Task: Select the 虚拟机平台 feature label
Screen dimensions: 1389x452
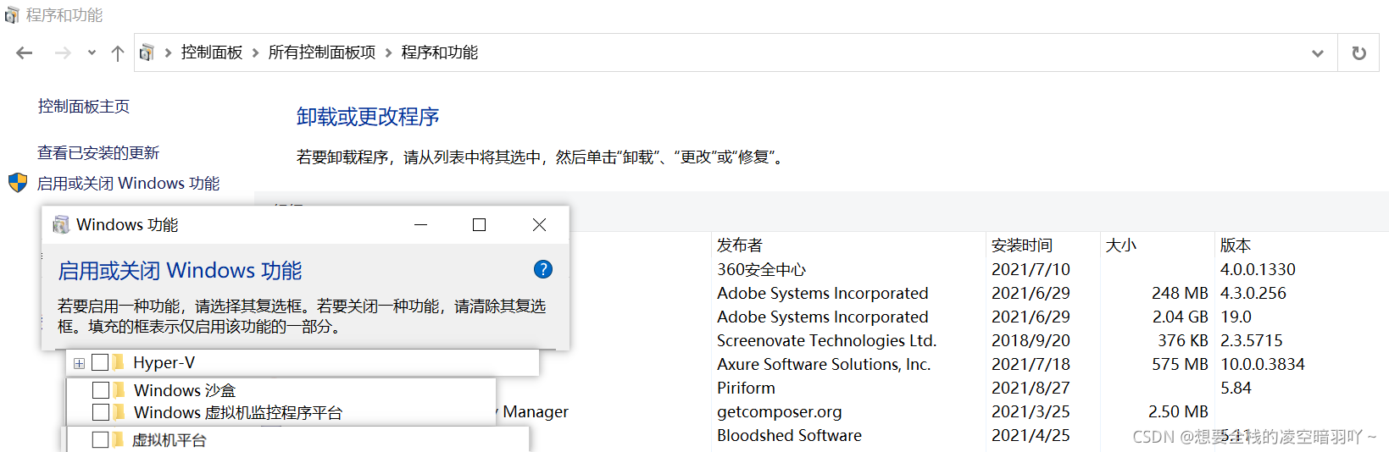Action: click(169, 440)
